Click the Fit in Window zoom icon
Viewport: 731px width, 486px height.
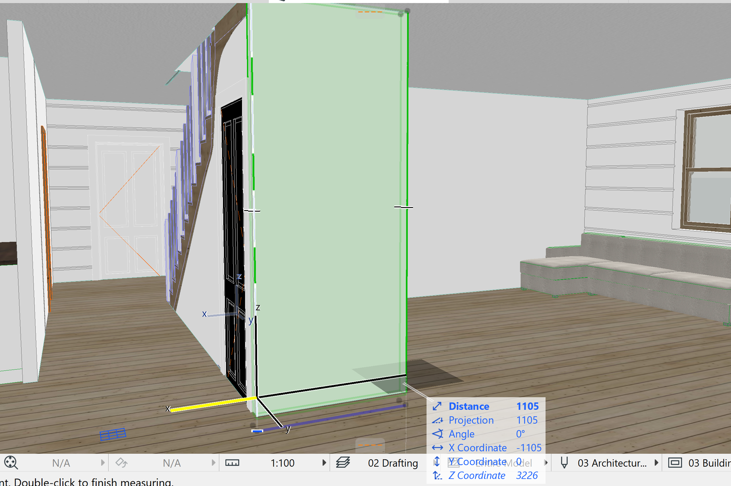(11, 462)
